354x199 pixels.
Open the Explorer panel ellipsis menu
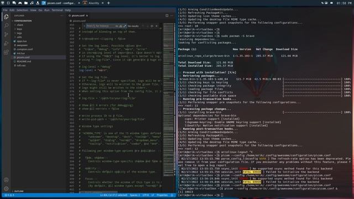tap(61, 15)
